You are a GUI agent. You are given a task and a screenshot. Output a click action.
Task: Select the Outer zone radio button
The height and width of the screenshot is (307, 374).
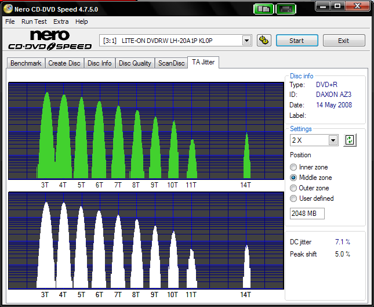click(293, 188)
